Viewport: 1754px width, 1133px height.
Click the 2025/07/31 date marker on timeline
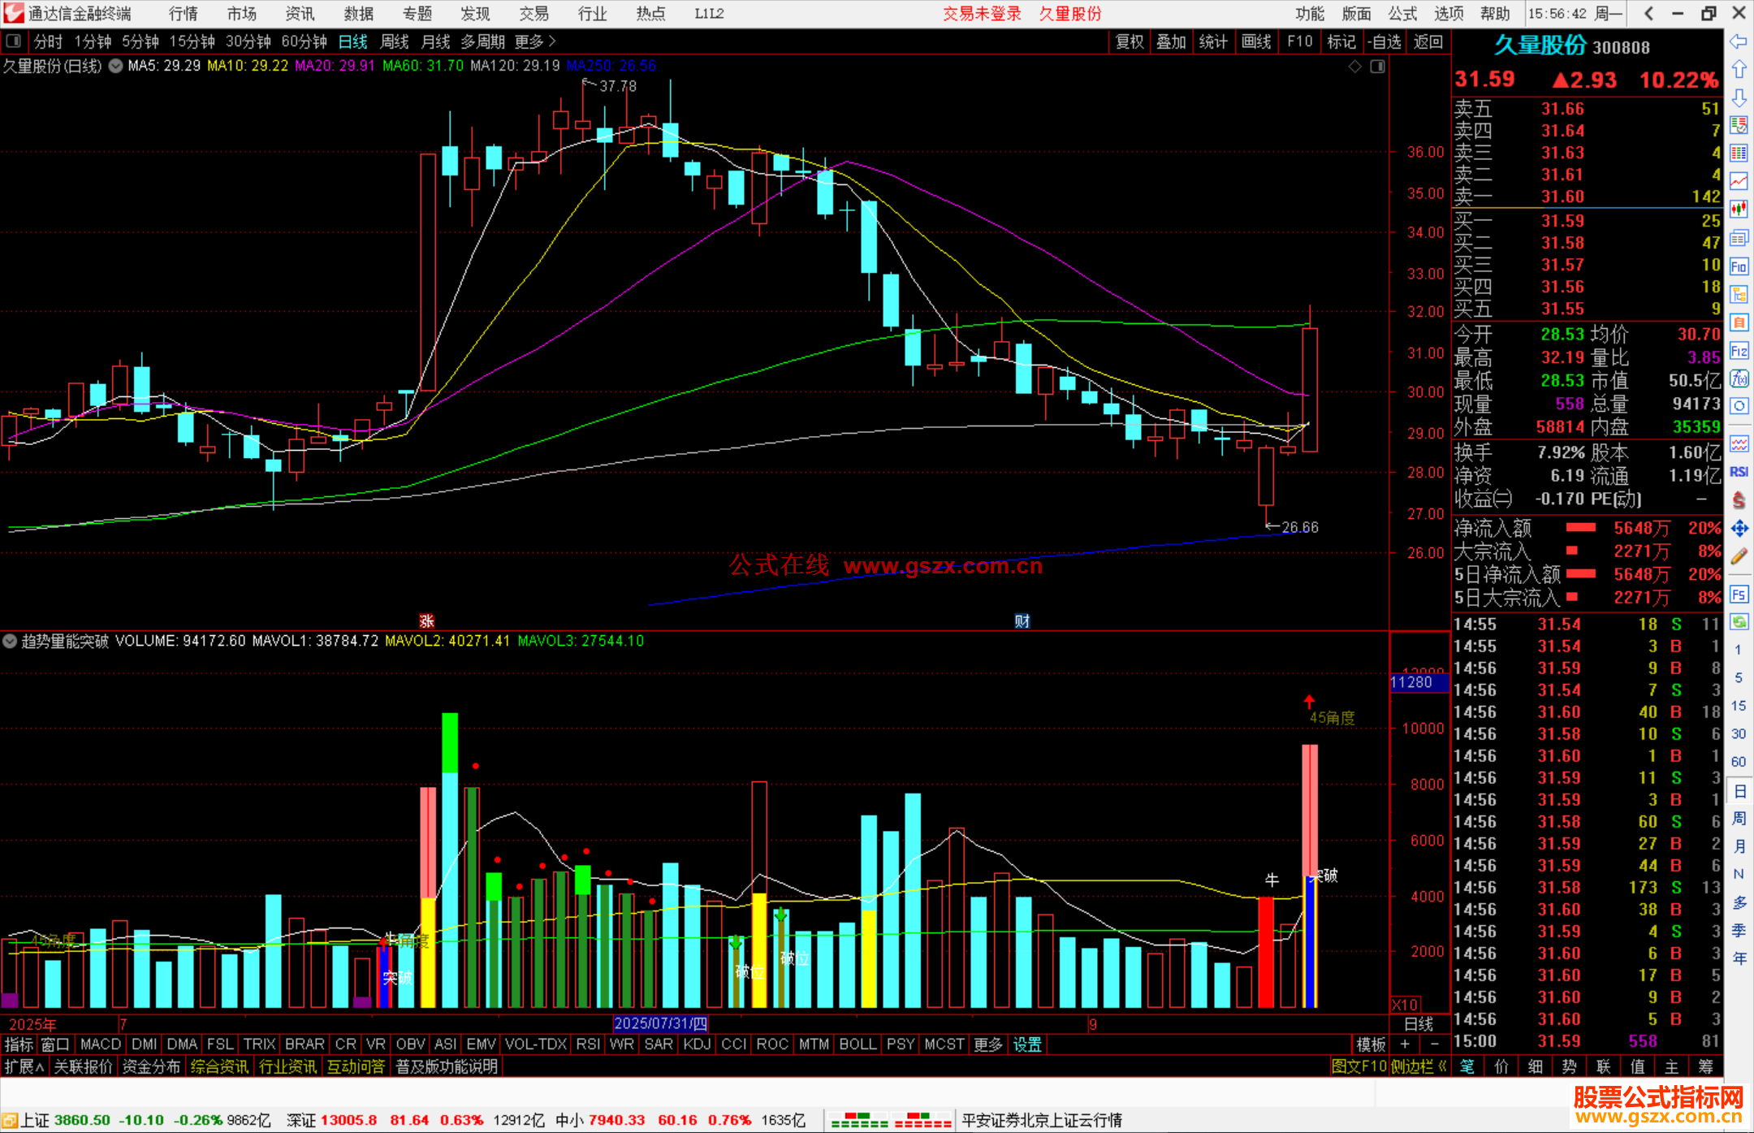click(660, 1023)
